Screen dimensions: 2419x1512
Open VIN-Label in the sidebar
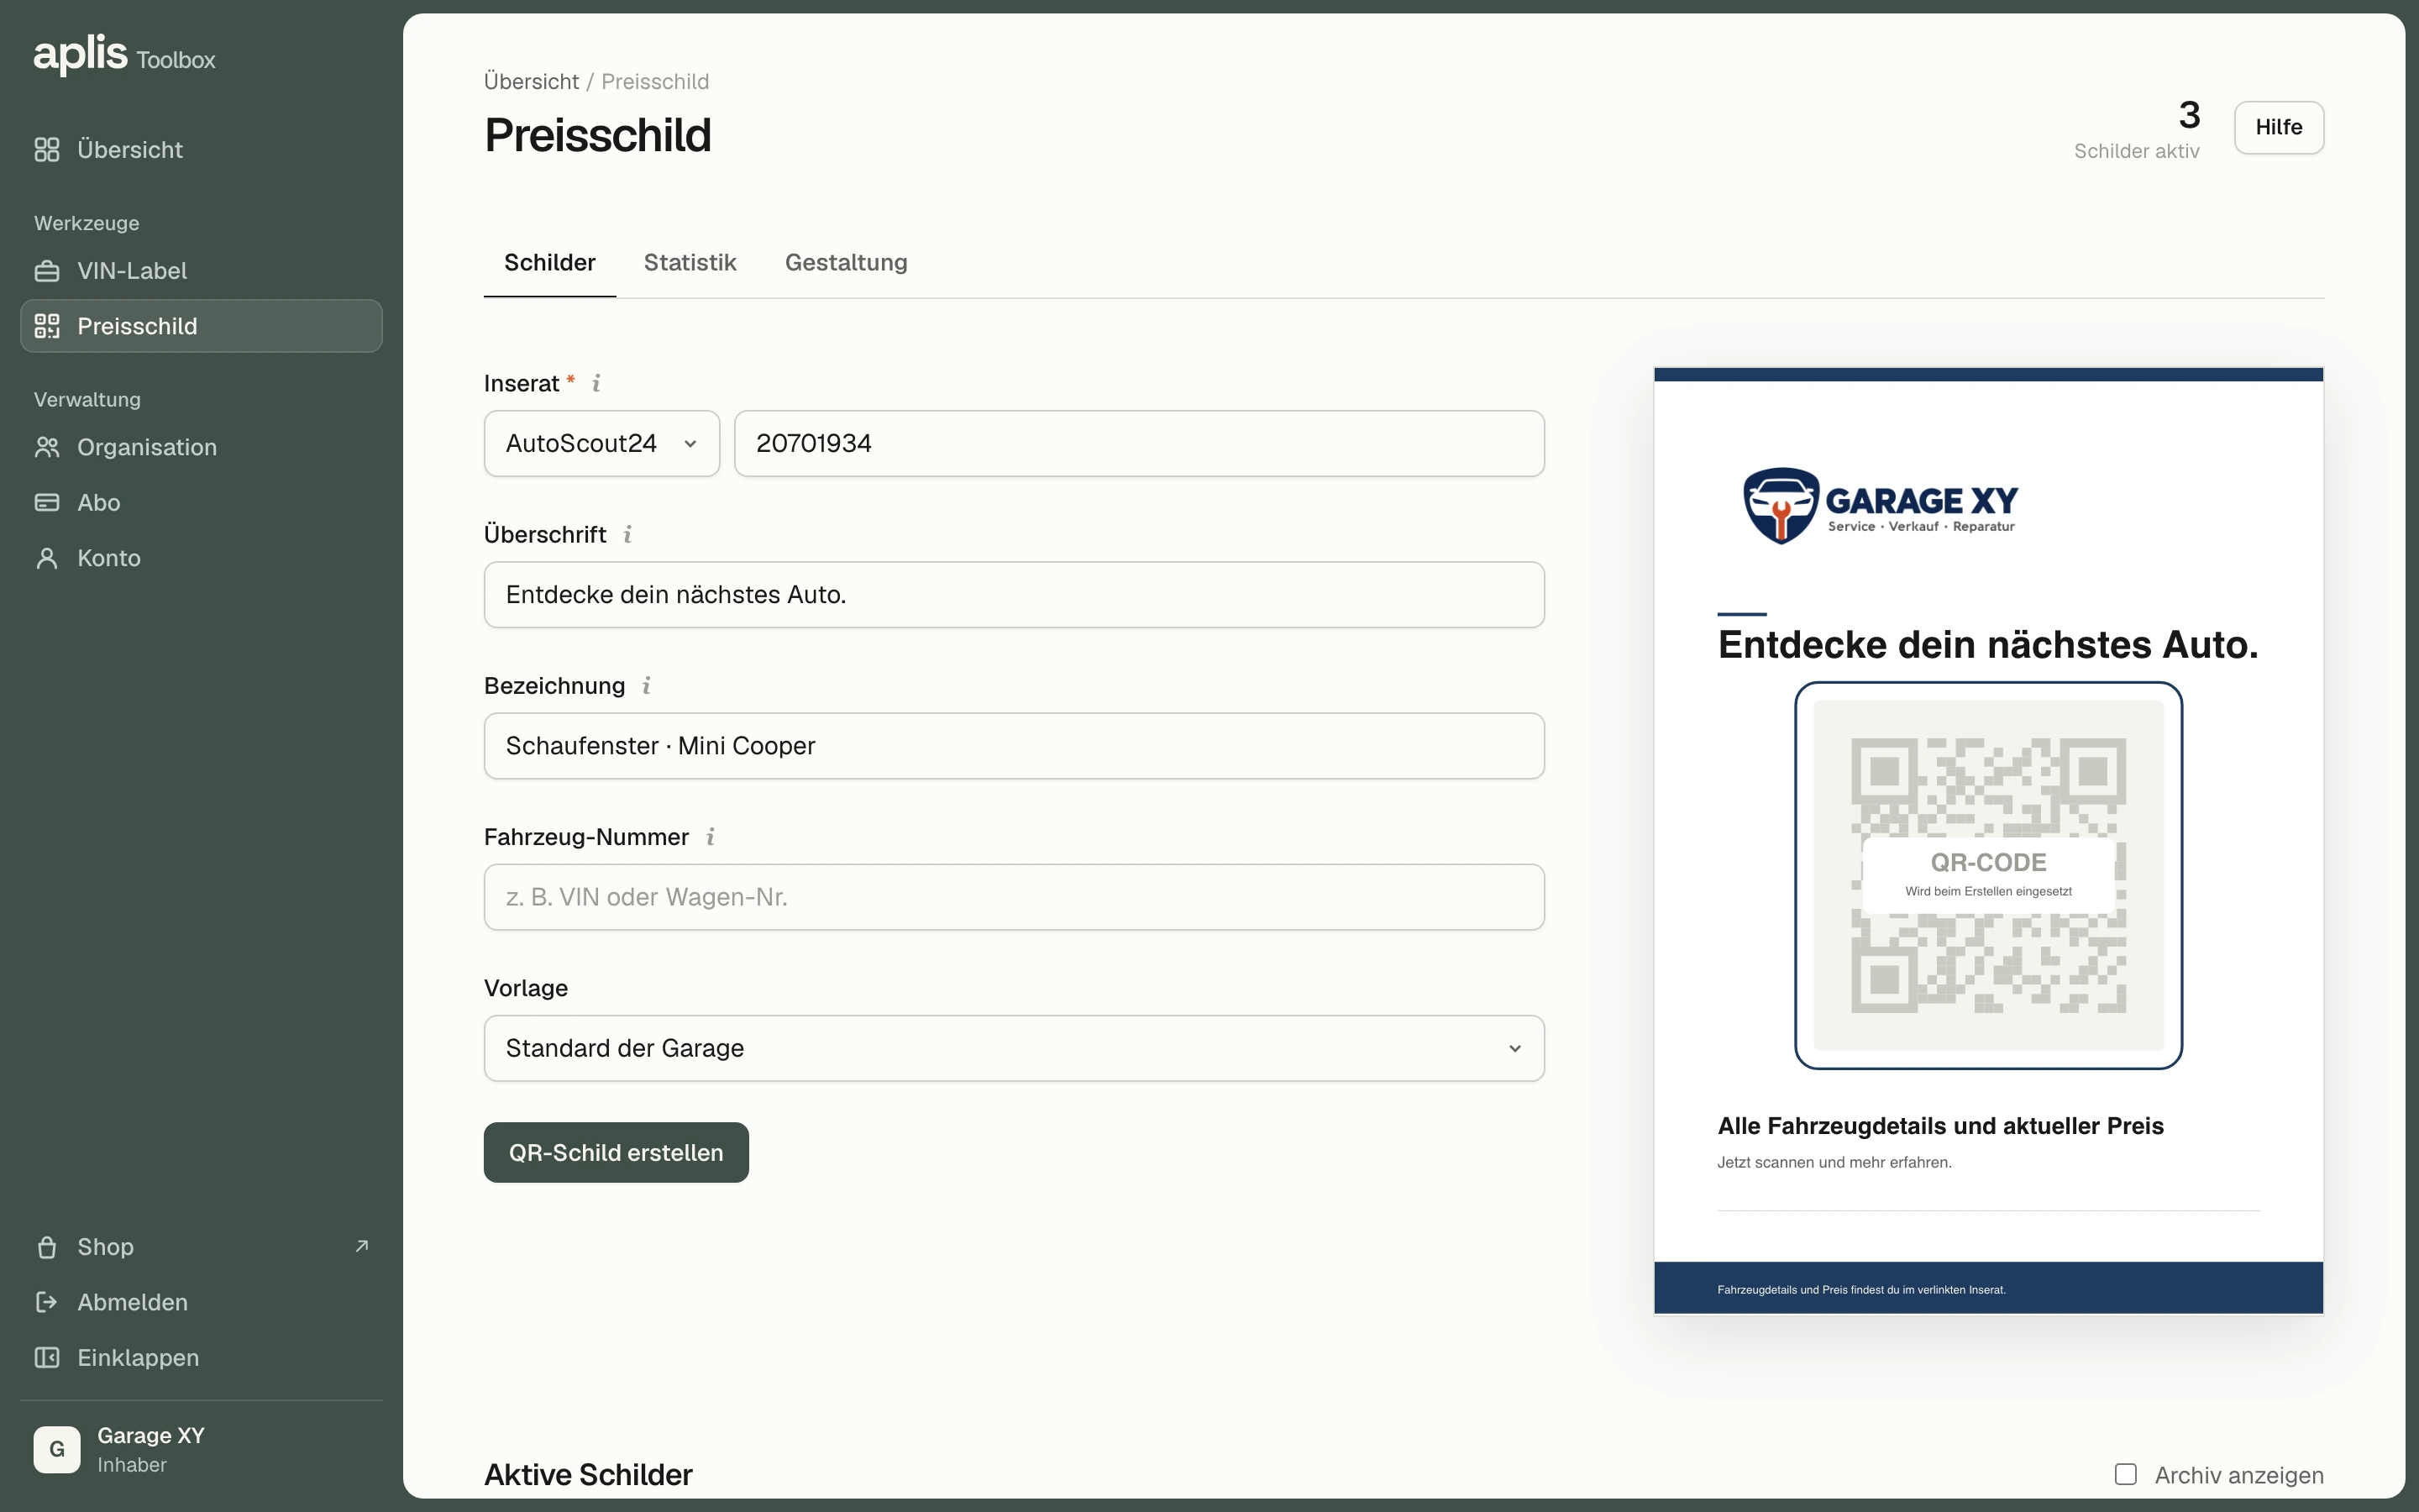201,271
